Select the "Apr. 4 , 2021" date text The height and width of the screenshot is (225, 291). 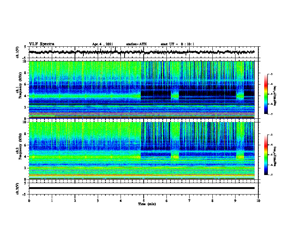[103, 44]
